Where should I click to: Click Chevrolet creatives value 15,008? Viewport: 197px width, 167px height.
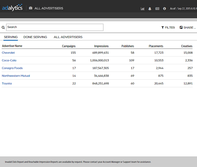pyautogui.click(x=188, y=53)
